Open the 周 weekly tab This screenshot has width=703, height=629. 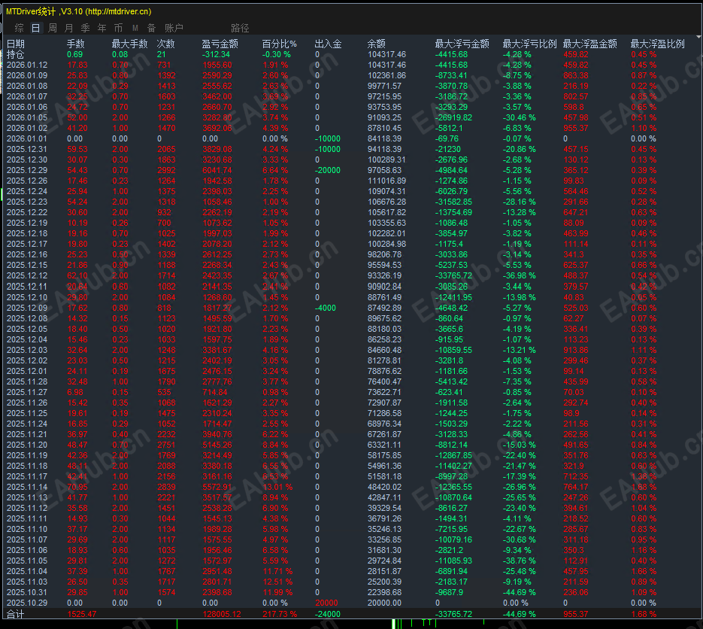click(x=53, y=29)
